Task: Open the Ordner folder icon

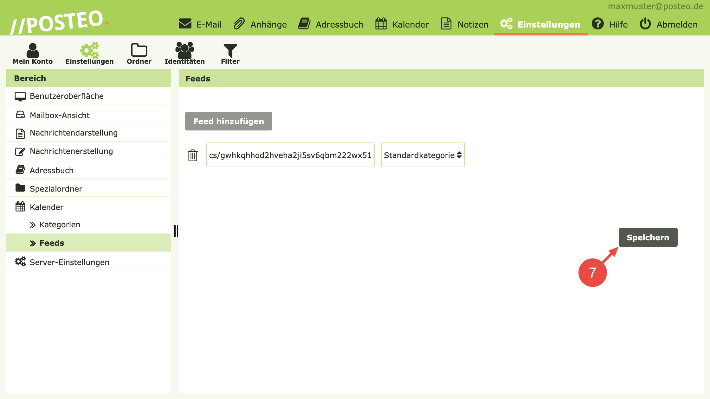Action: tap(139, 50)
